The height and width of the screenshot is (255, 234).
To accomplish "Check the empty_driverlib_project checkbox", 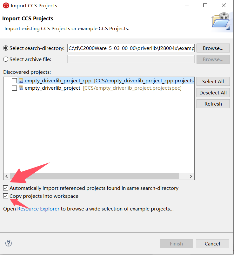I will [14, 88].
